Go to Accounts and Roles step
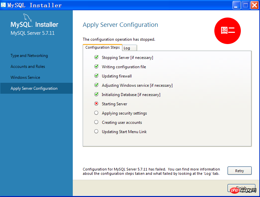This screenshot has width=260, height=197. [28, 67]
